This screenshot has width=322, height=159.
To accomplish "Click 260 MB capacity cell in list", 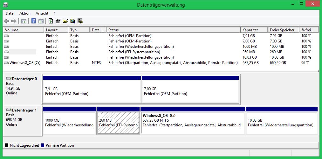I will 249,52.
